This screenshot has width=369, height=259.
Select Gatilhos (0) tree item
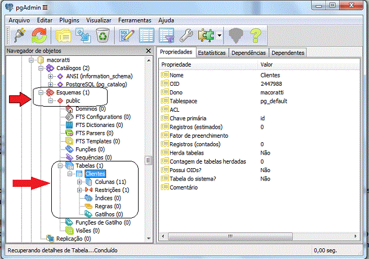[109, 214]
